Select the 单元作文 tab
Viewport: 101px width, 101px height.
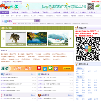tap(4, 50)
